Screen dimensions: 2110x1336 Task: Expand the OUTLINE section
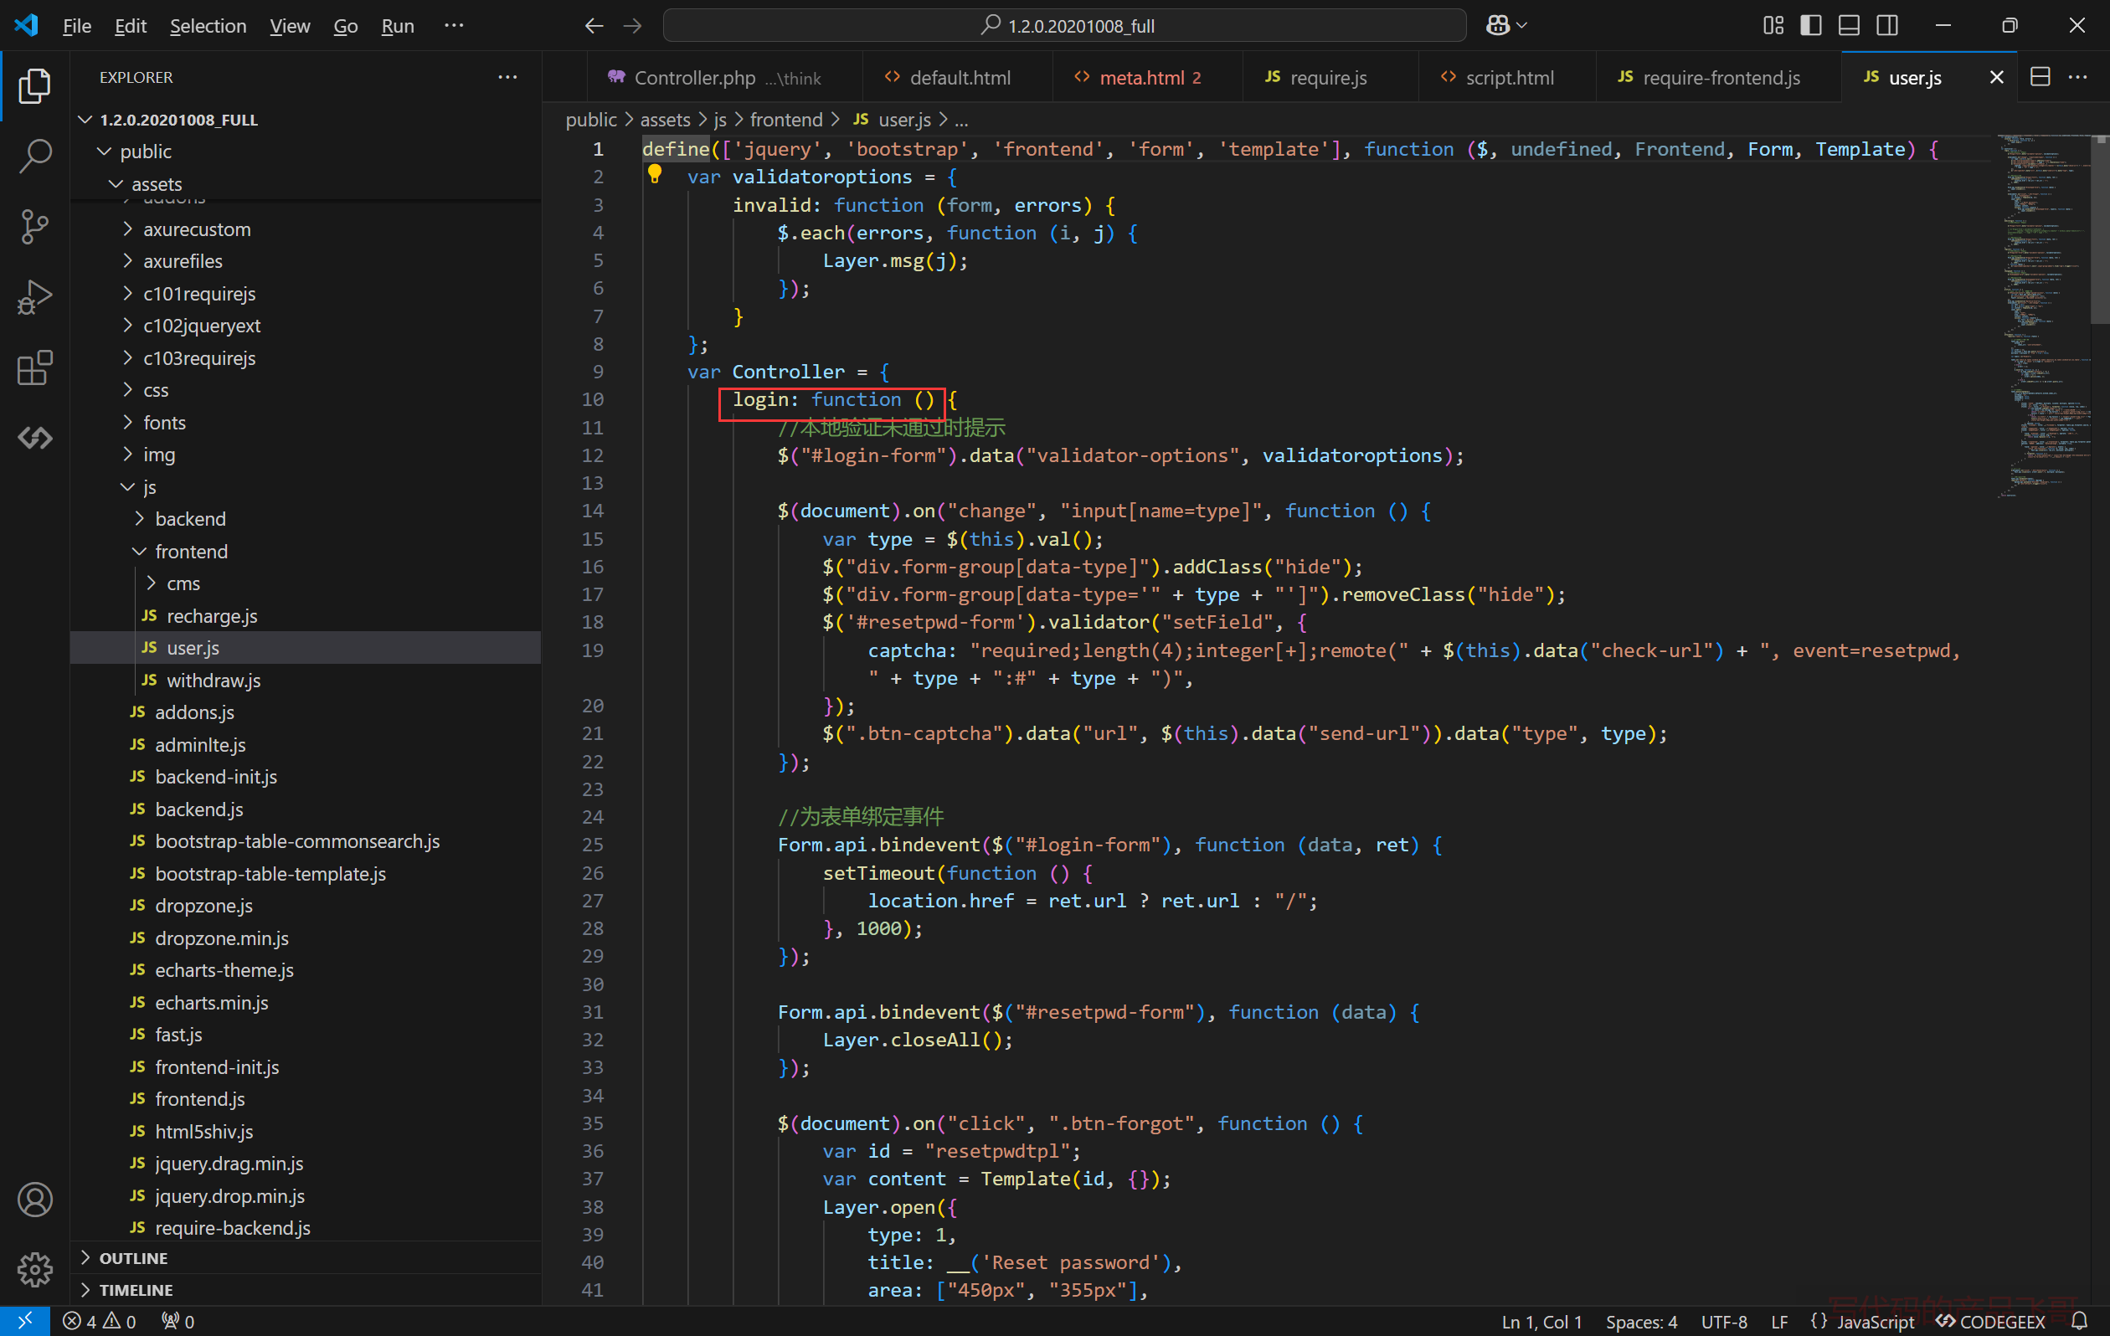pos(306,1257)
